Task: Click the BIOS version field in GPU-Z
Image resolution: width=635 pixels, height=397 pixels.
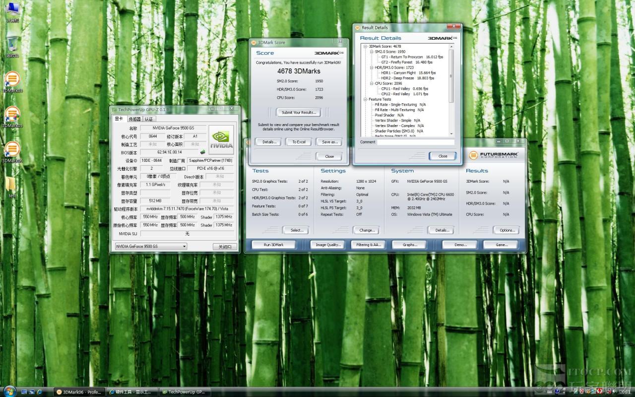Action: (169, 152)
